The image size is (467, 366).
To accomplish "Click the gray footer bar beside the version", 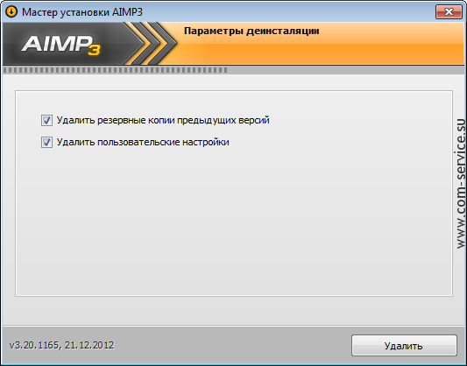I will [232, 345].
